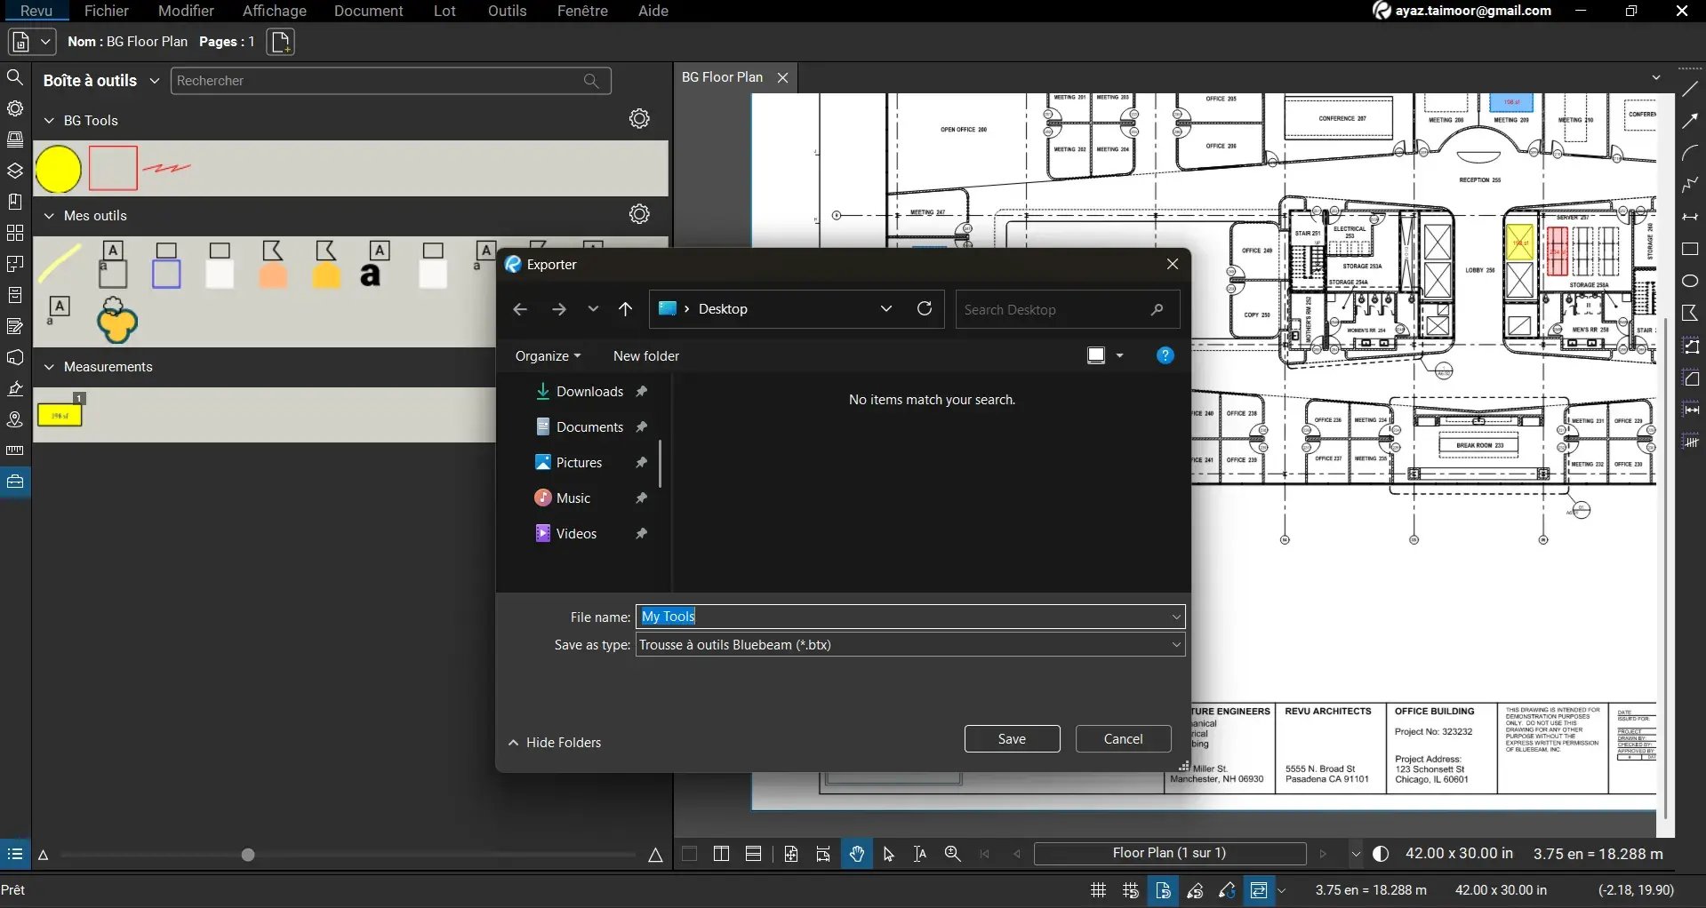Click inside the File name field

coord(889,616)
